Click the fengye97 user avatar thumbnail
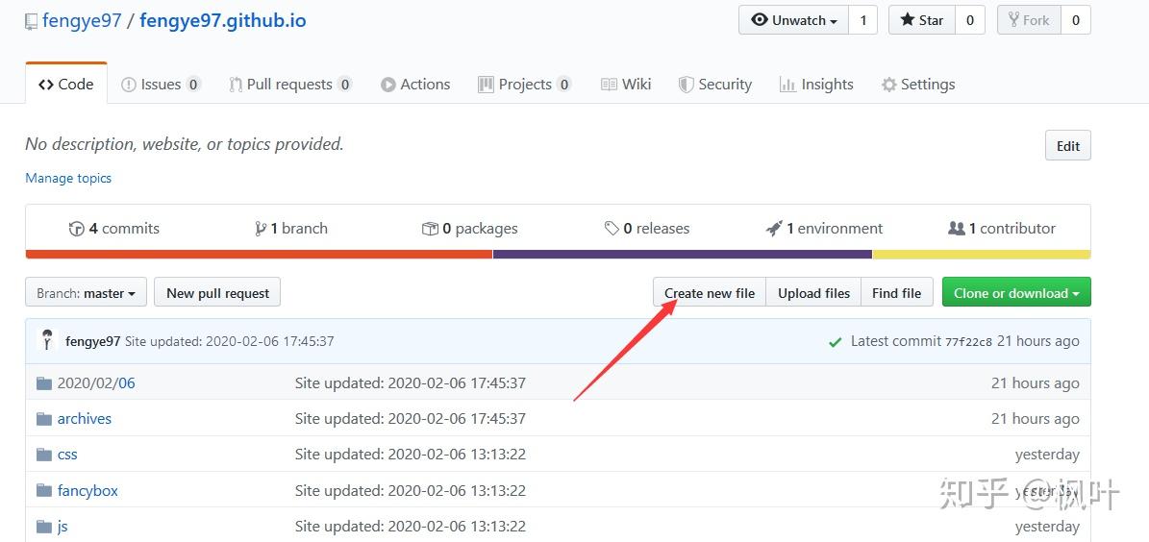Viewport: 1149px width, 542px height. click(x=46, y=340)
